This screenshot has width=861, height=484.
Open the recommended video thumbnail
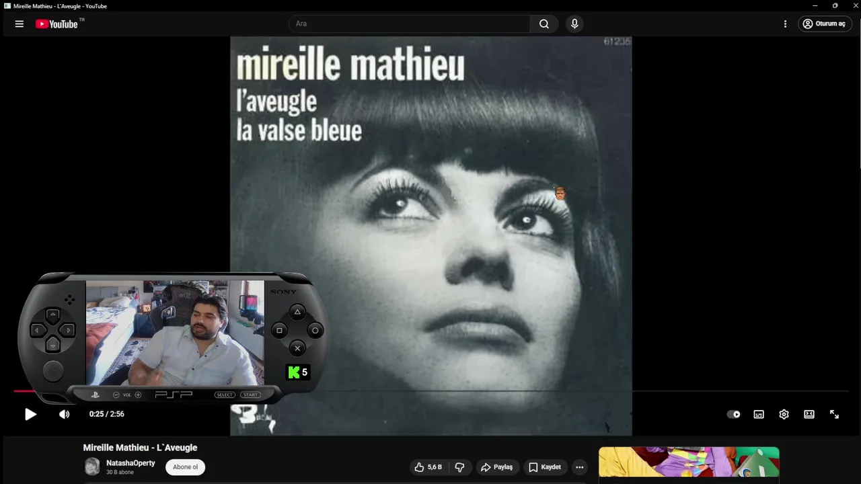coord(689,462)
